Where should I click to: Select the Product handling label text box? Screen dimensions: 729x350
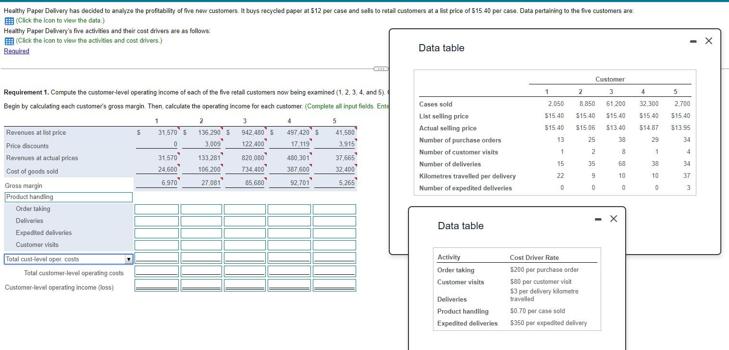point(67,197)
